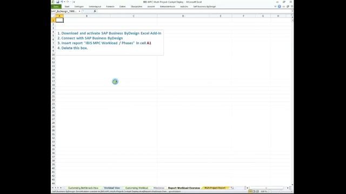The height and width of the screenshot is (194, 346).
Task: Click the Undo arrow in quick access toolbar
Action: 62,2
